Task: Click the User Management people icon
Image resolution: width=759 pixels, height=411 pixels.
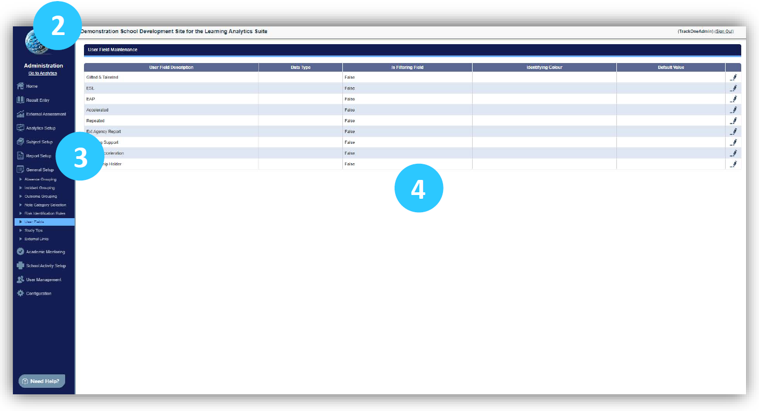Action: [20, 280]
